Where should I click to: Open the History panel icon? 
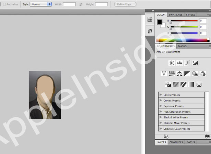pyautogui.click(x=150, y=31)
